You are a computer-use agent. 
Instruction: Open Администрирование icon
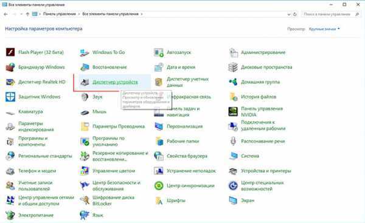233,52
